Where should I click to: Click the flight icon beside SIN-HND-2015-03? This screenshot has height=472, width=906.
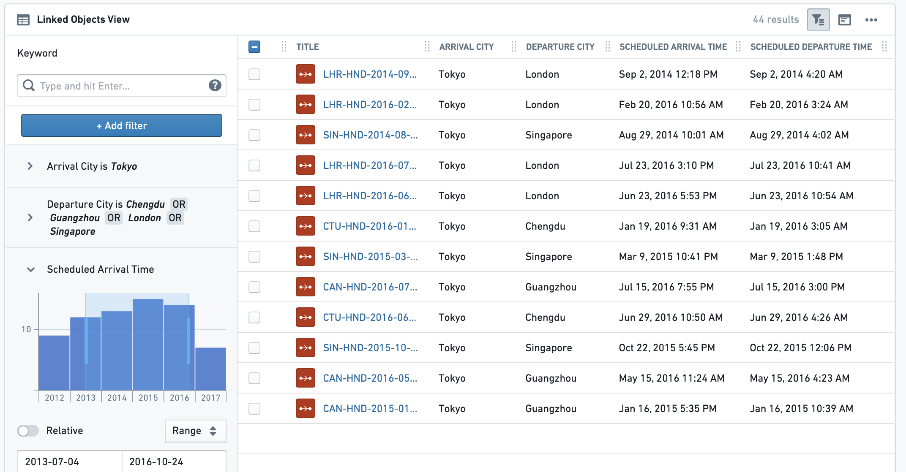coord(305,256)
